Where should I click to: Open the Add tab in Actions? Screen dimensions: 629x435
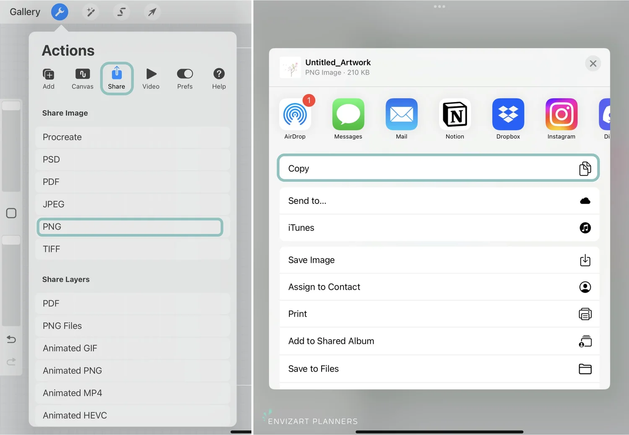tap(48, 78)
